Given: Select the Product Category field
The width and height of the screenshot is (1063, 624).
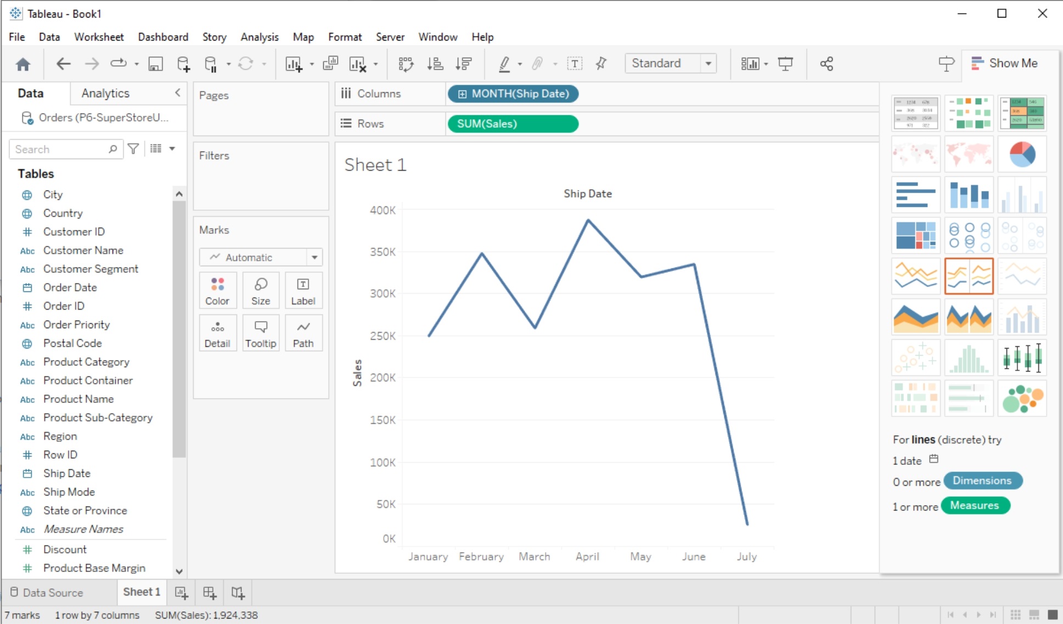Looking at the screenshot, I should click(86, 362).
